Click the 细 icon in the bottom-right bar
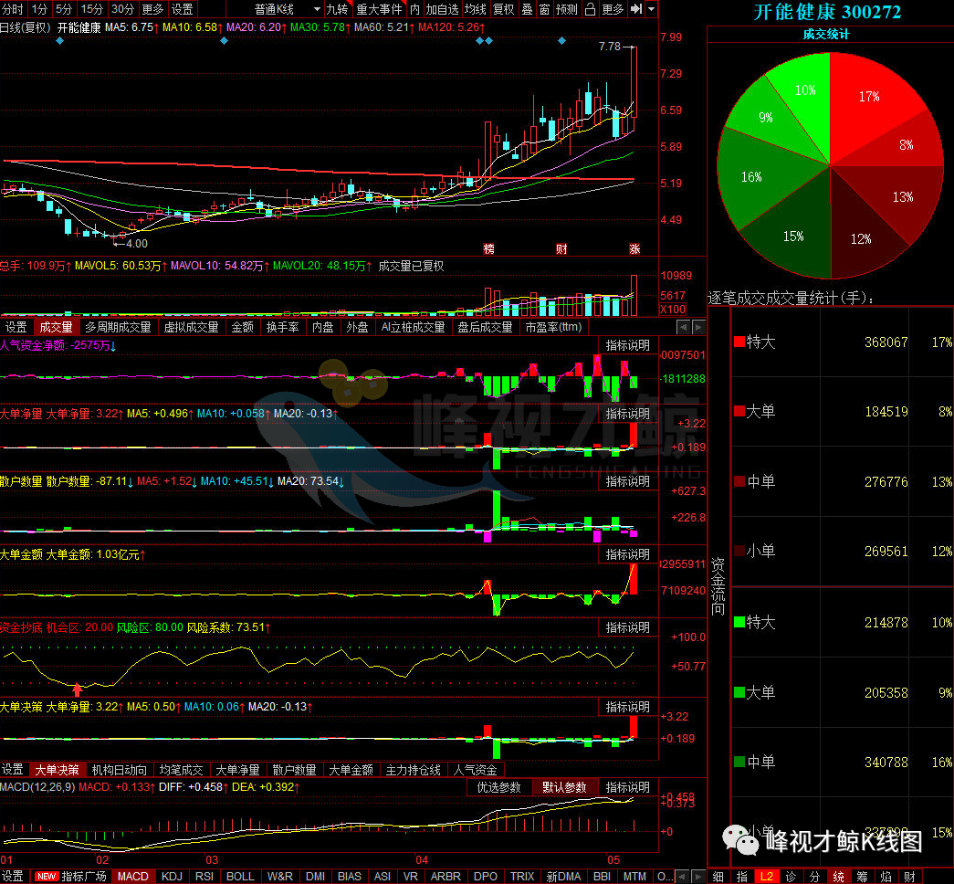Screen dimensions: 954x884 718,876
